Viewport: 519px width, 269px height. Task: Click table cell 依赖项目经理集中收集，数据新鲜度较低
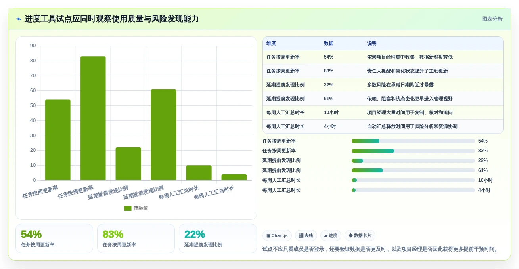coord(410,57)
